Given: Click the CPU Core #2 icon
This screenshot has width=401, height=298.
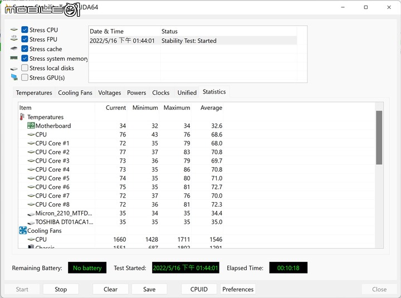Looking at the screenshot, I should click(x=31, y=152).
